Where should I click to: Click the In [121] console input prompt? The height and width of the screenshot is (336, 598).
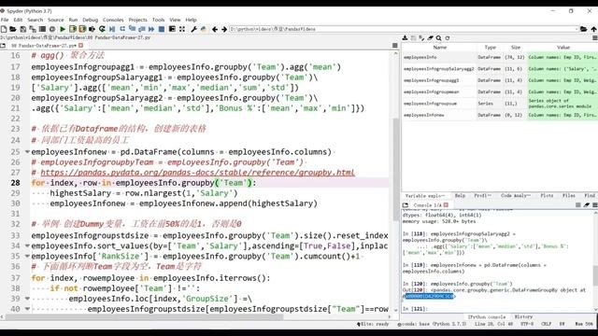tap(415, 309)
